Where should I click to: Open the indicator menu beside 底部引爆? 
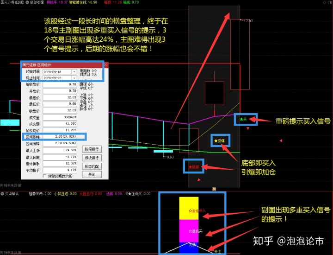click(27, 3)
